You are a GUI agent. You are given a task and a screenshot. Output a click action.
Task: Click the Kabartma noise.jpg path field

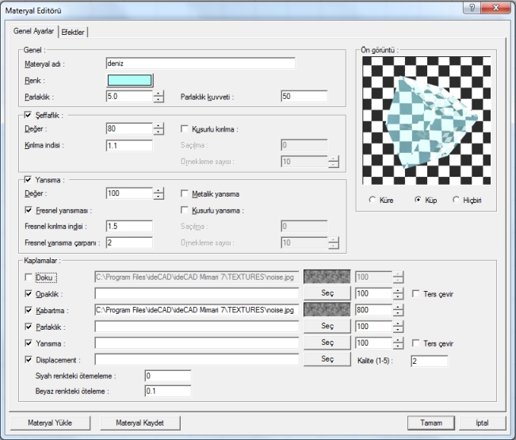(x=197, y=310)
